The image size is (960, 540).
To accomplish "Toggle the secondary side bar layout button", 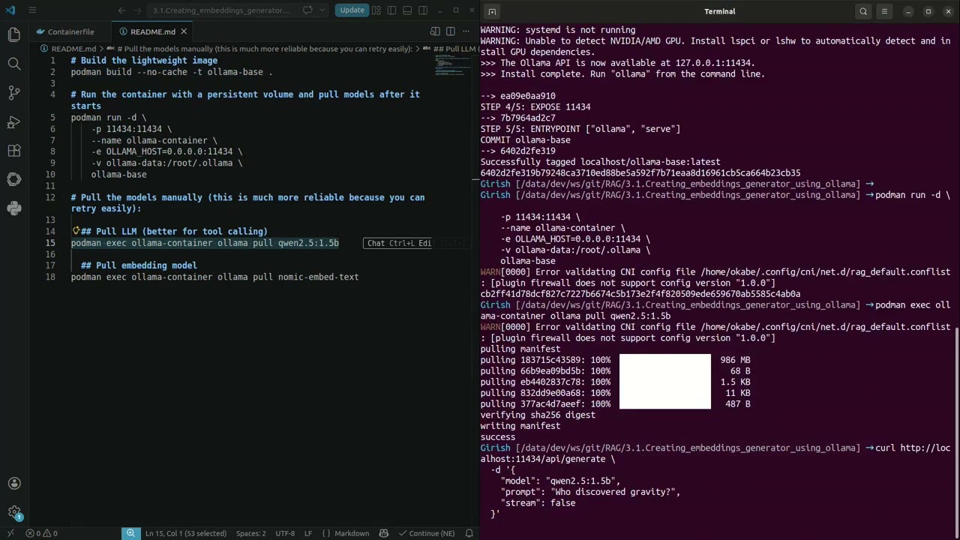I will tap(423, 10).
